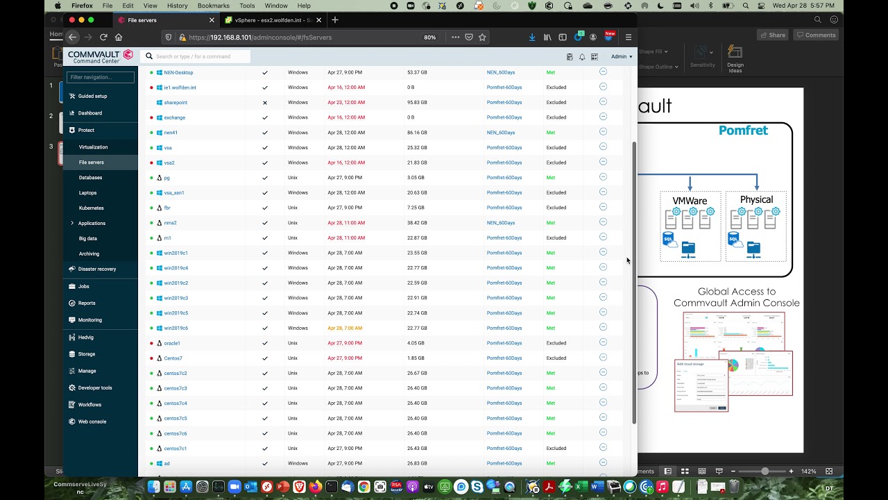Open the Dashboard sidebar item
Viewport: 888px width, 500px height.
89,113
